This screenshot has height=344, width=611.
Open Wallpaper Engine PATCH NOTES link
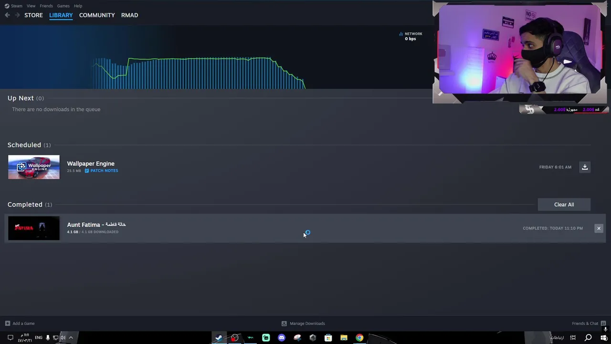(x=101, y=171)
